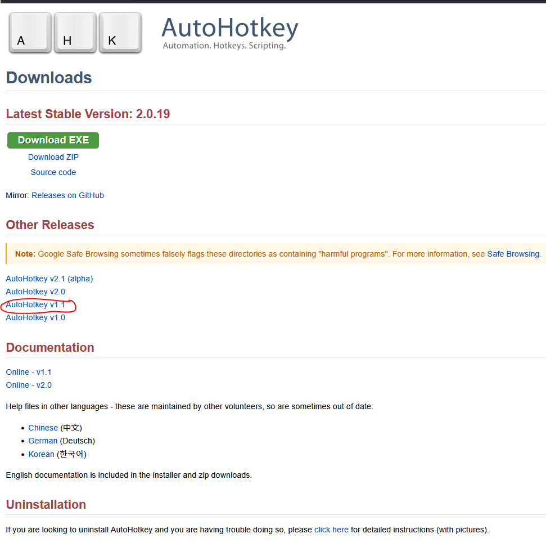The image size is (546, 547).
Task: Visit the Releases on GitHub mirror
Action: click(x=67, y=195)
